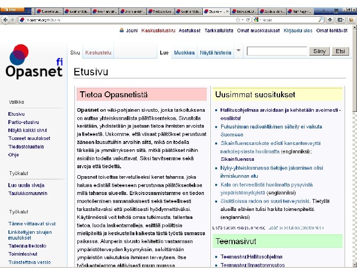Open Linkitettyjen sivujen muutokset link
Viewport: 357px width, 268px height.
(x=30, y=235)
